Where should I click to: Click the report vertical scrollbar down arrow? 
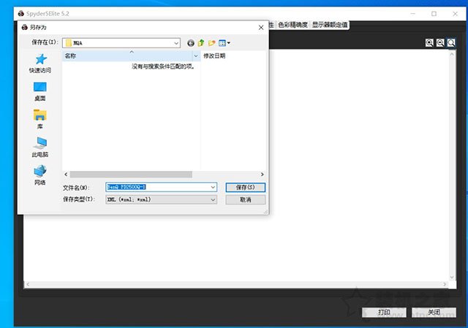tap(452, 277)
